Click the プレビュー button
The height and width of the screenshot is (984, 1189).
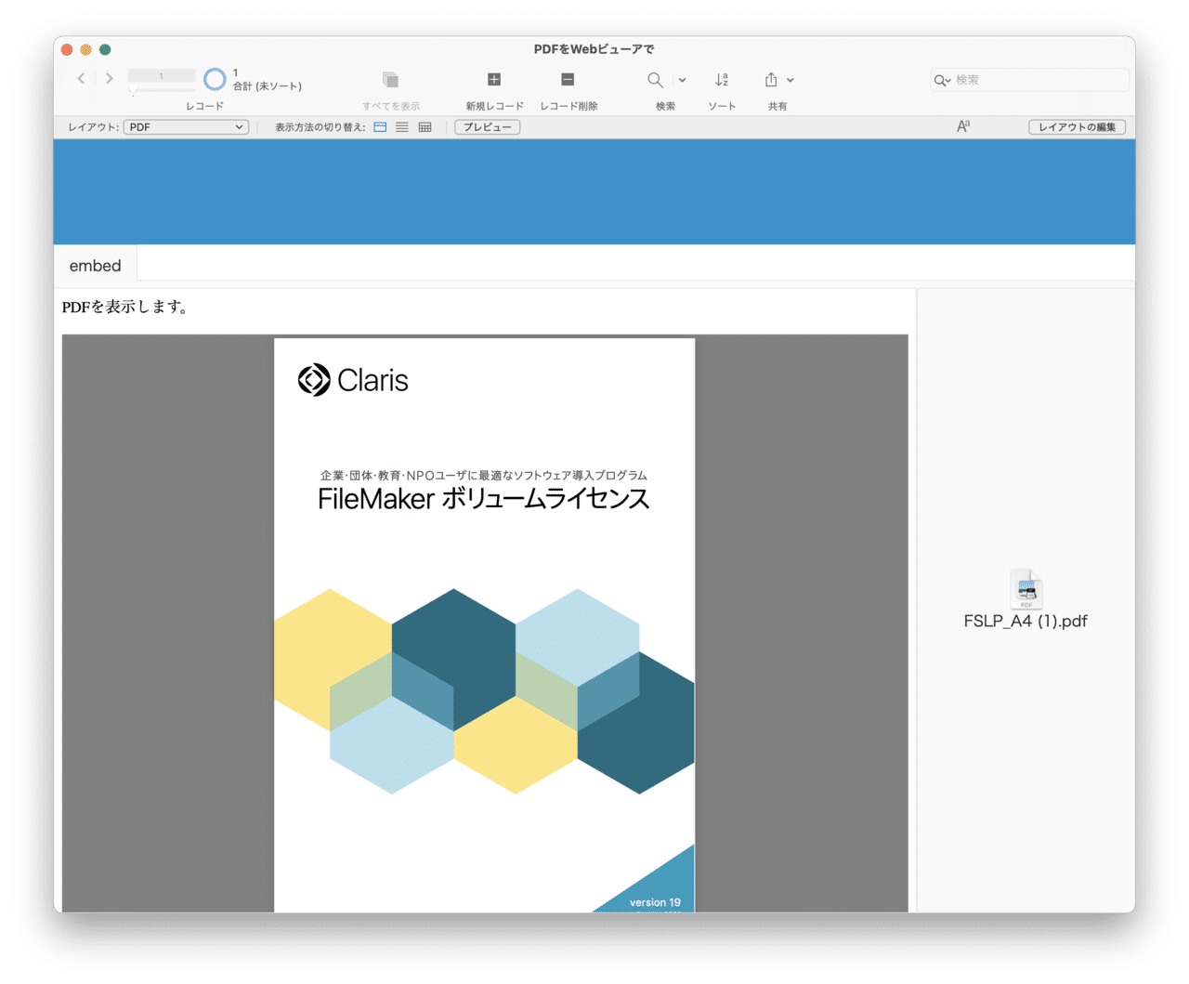[x=487, y=126]
